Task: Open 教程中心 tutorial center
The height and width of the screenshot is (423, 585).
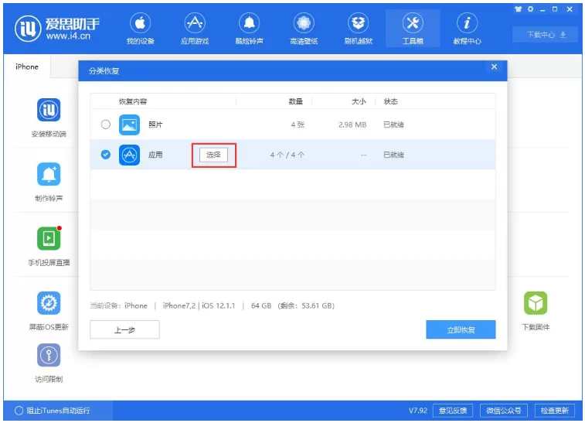Action: point(467,29)
